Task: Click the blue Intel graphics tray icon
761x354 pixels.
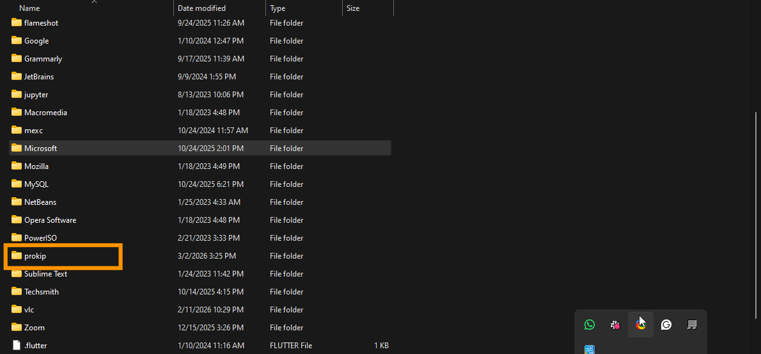Action: [x=590, y=350]
